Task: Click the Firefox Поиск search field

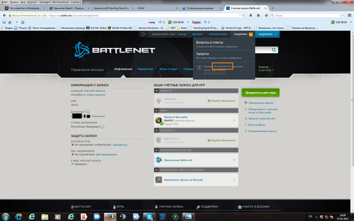Action: pyautogui.click(x=305, y=15)
